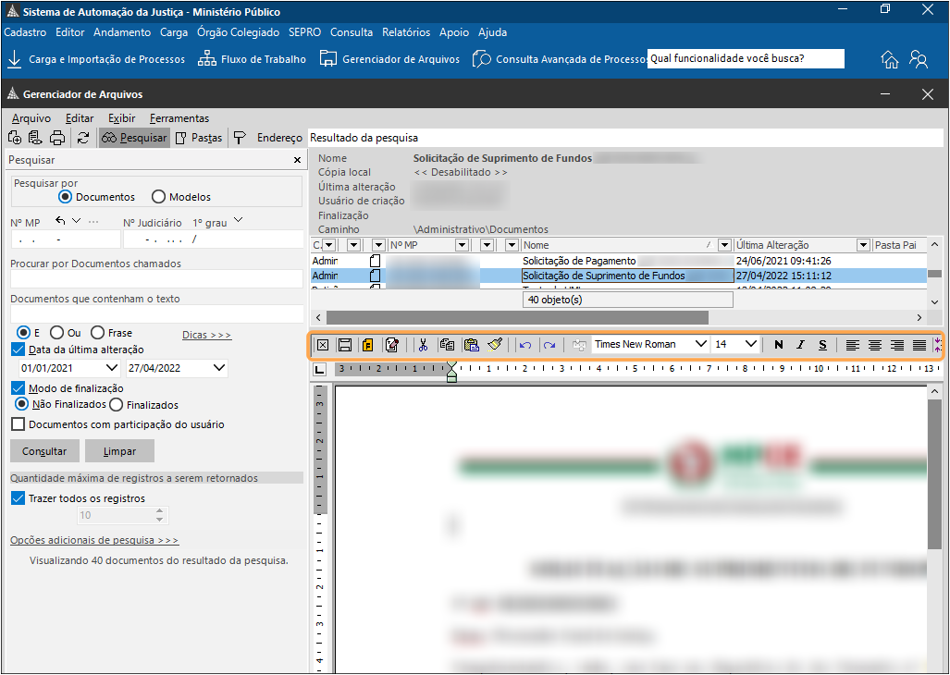
Task: Open the Nº MP column filter dropdown
Action: 463,245
